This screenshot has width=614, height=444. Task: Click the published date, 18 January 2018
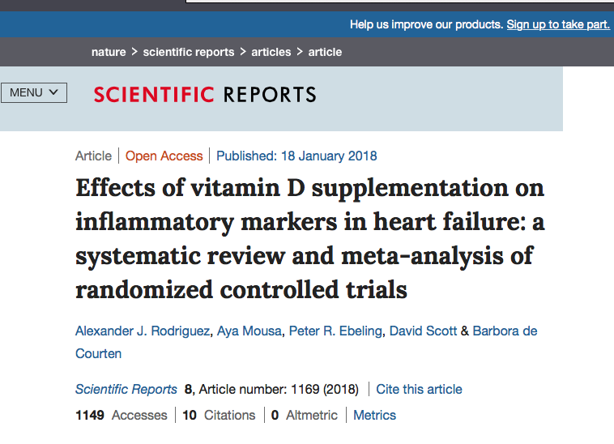point(296,156)
